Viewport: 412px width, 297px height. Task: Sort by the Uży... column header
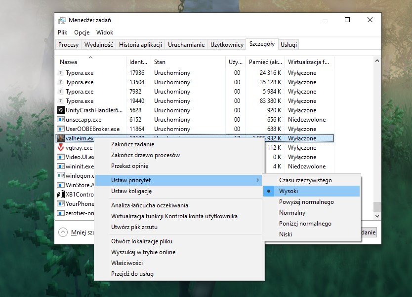tap(236, 62)
